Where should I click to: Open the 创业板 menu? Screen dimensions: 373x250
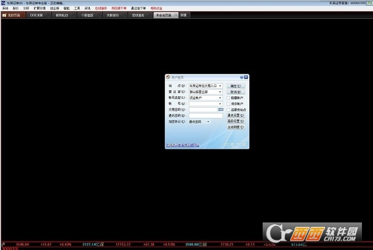click(55, 8)
